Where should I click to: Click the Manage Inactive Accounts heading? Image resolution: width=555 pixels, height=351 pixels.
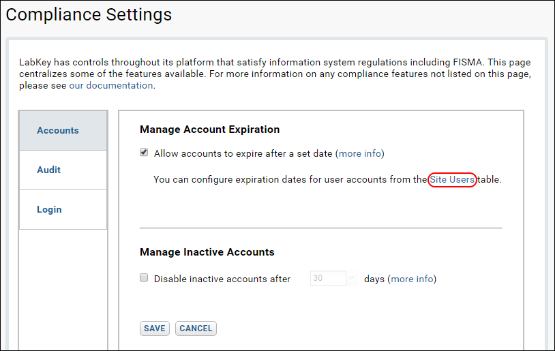click(x=207, y=252)
